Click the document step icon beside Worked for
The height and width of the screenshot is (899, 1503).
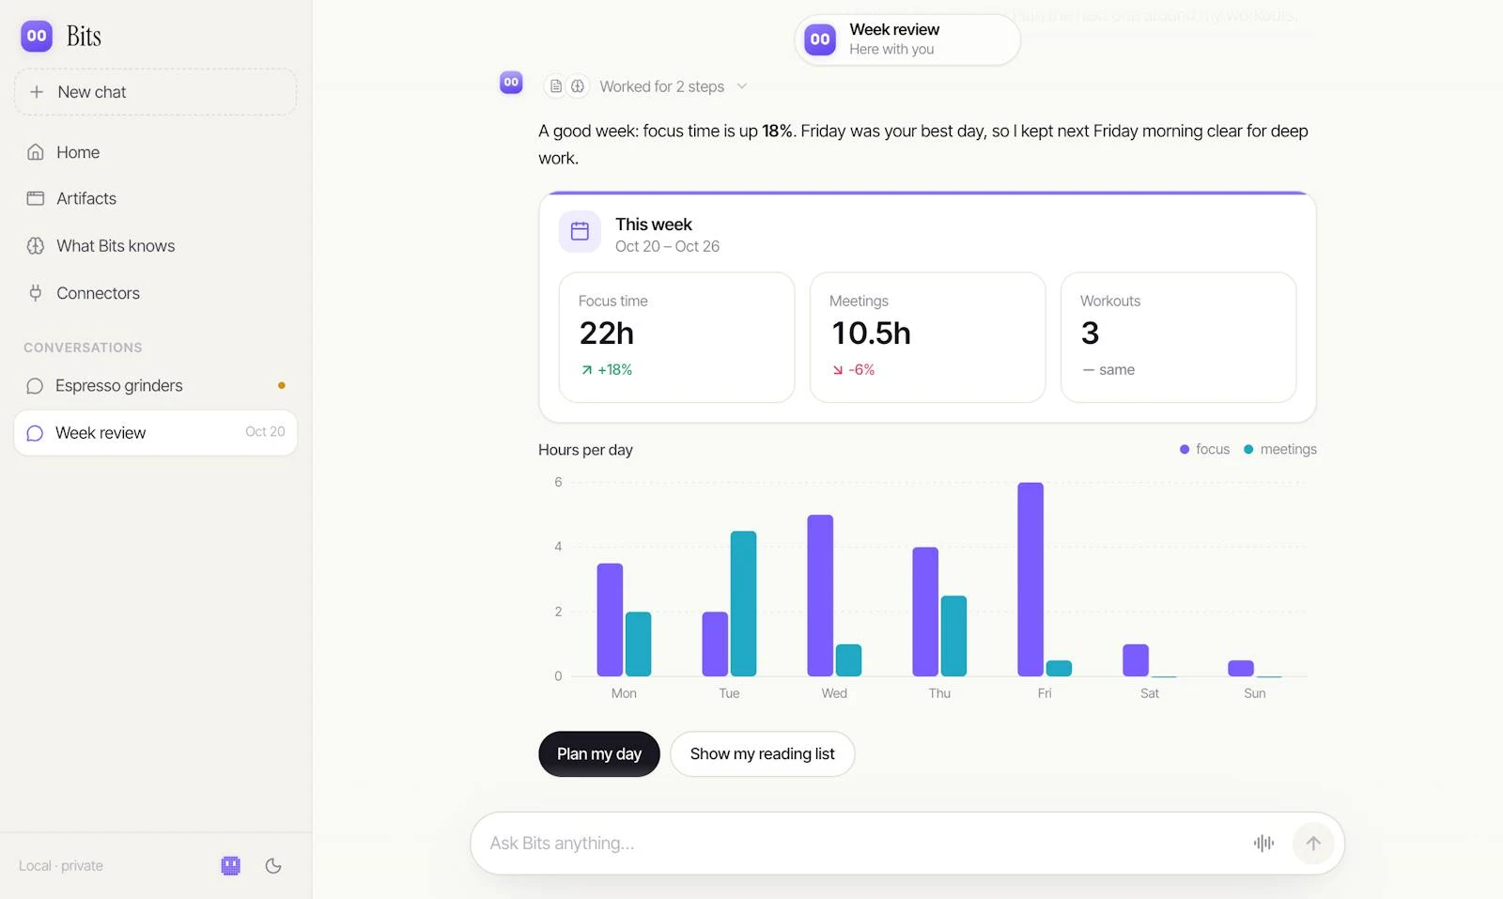tap(556, 86)
